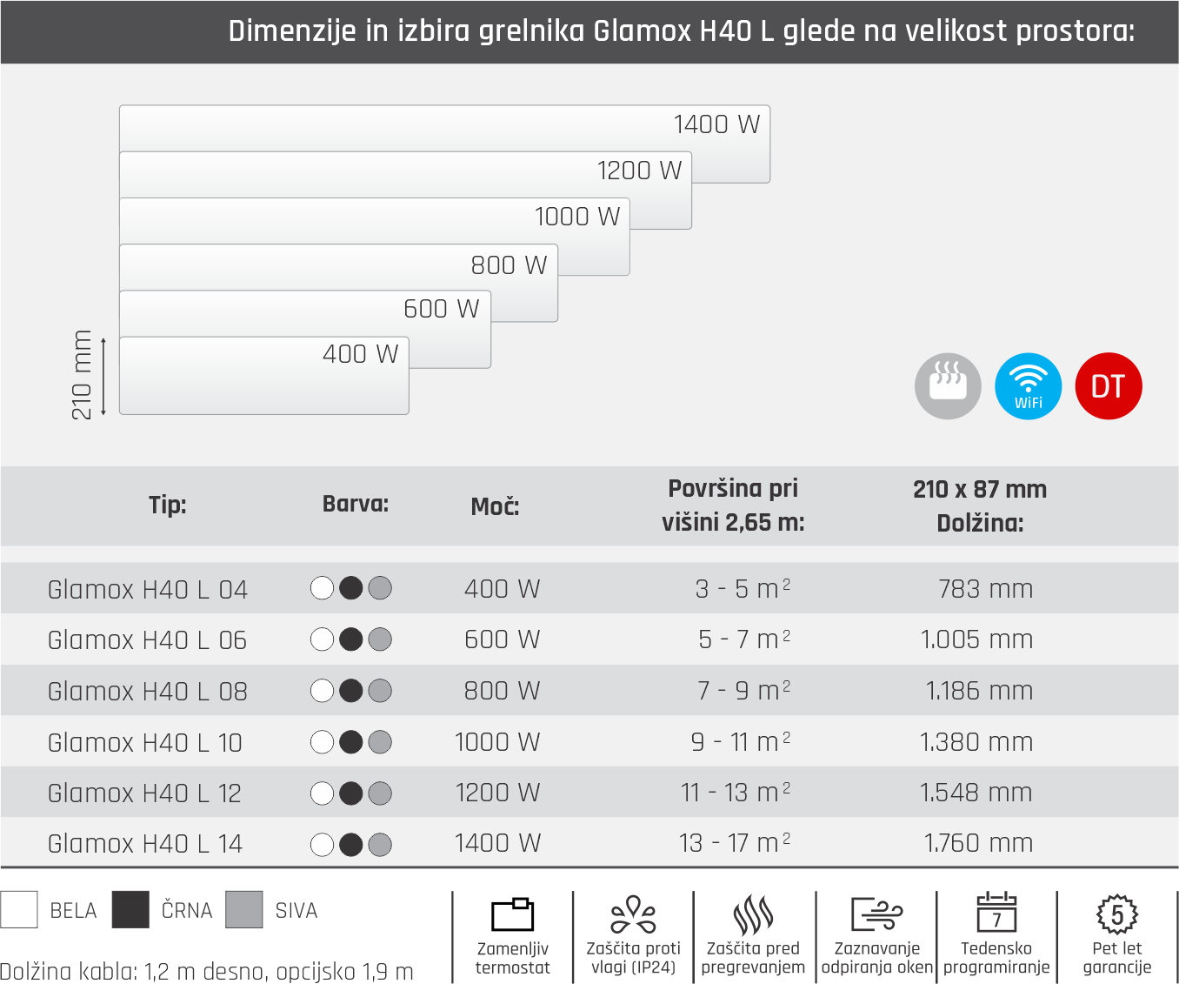1179x984 pixels.
Task: Click the 1400 W heater panel illustration
Action: coord(444,129)
